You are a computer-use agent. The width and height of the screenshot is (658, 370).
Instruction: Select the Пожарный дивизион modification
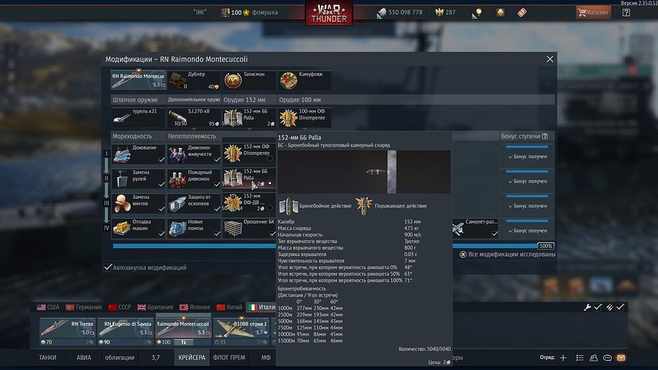coord(194,179)
